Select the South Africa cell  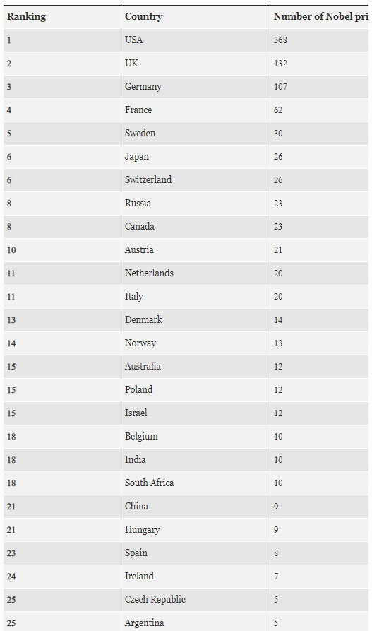(195, 484)
